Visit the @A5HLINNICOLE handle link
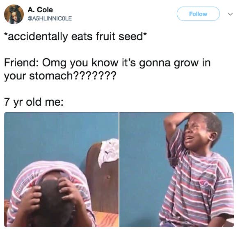This screenshot has height=229, width=240. (50, 18)
